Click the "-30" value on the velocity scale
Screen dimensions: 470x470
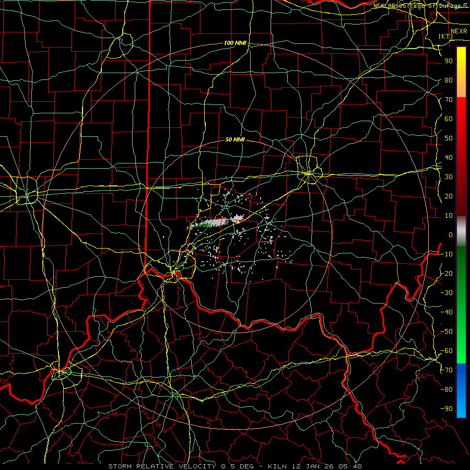(446, 293)
